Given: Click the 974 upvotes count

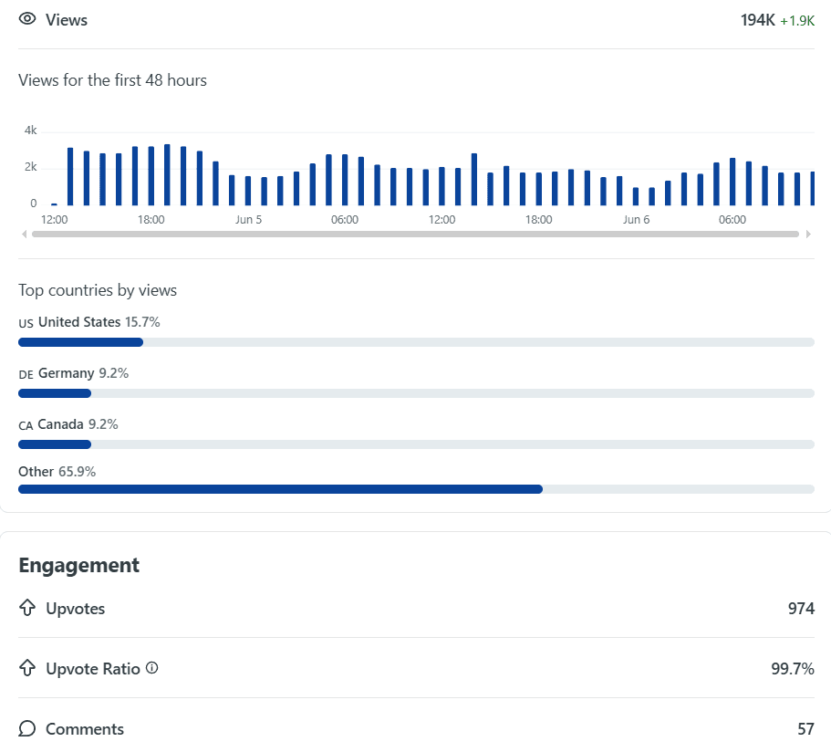Looking at the screenshot, I should (801, 609).
